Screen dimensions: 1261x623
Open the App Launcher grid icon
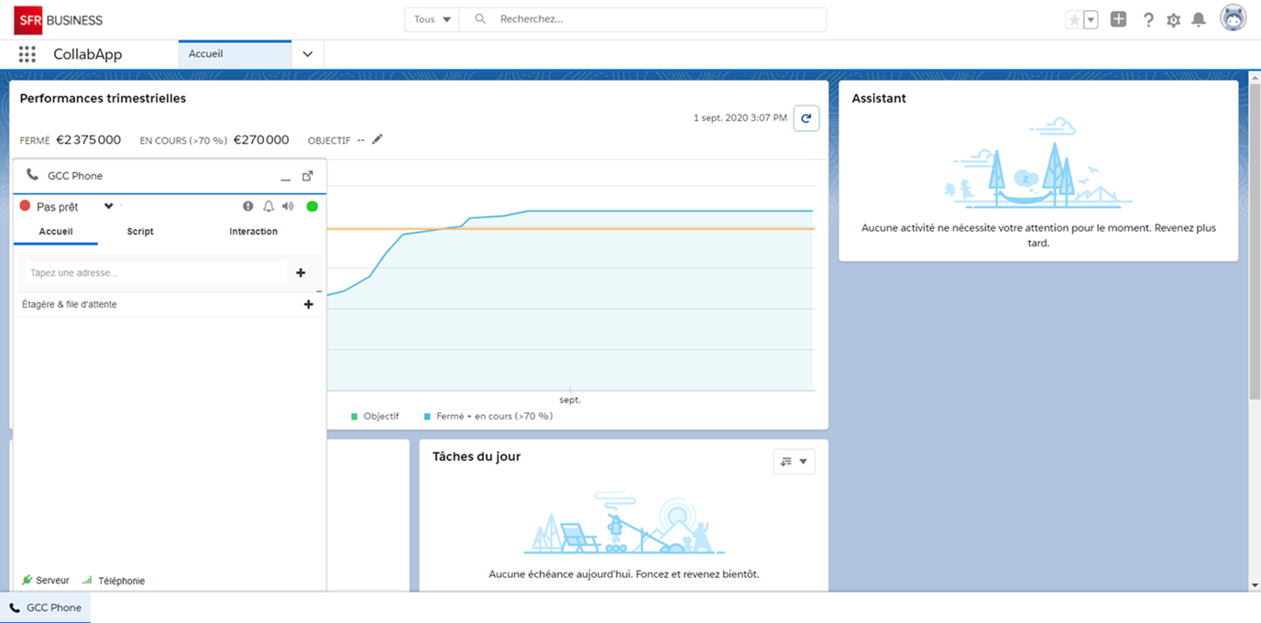pyautogui.click(x=27, y=54)
